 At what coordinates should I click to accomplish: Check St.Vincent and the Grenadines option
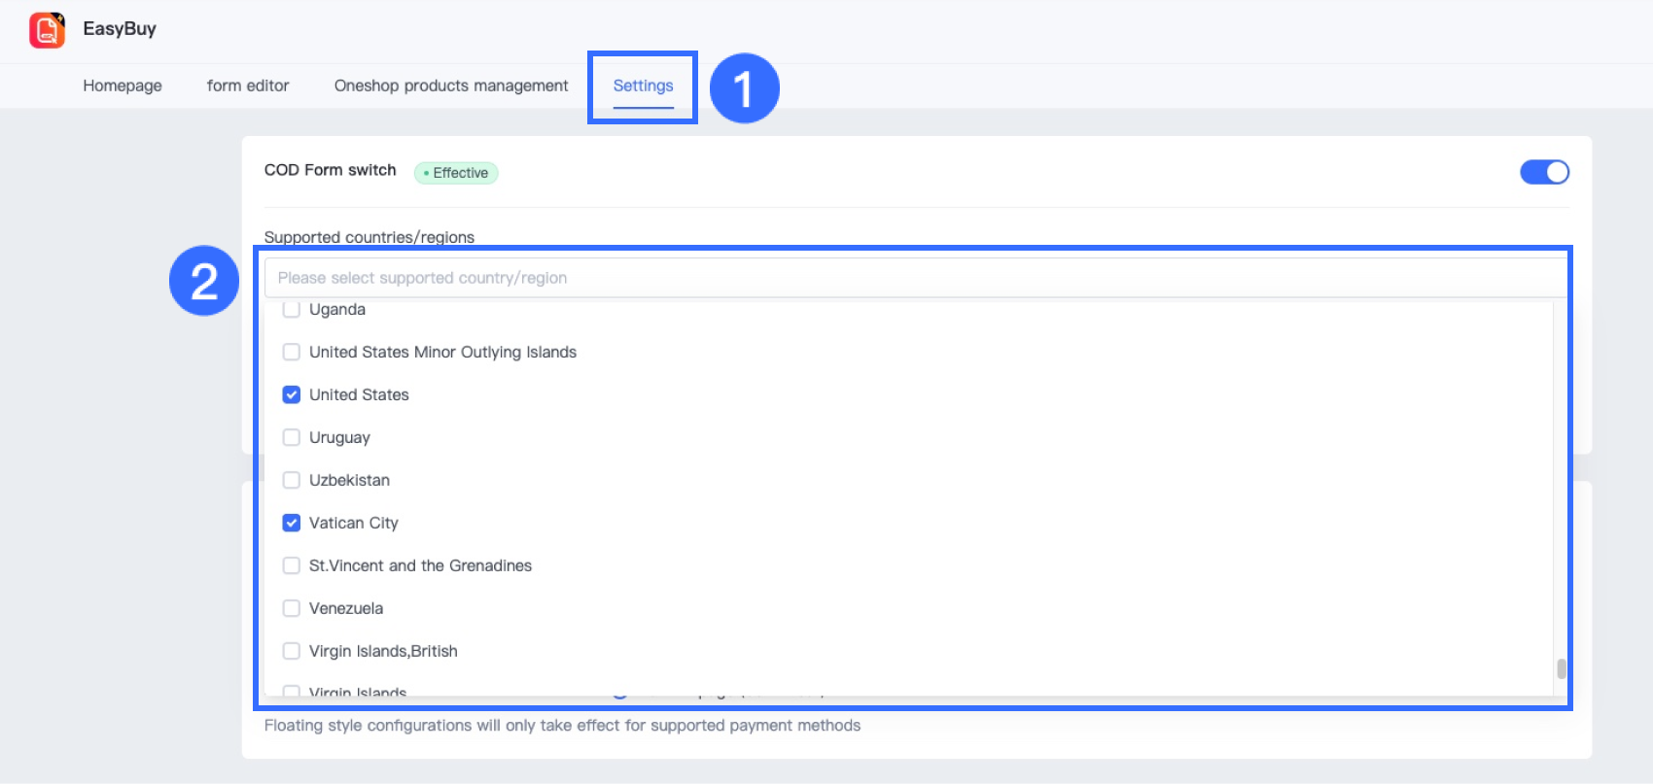292,565
